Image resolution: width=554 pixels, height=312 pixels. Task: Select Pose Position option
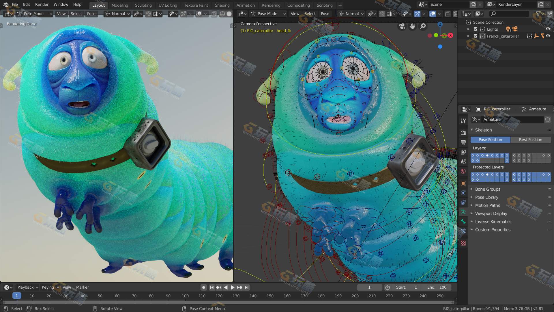click(x=490, y=140)
